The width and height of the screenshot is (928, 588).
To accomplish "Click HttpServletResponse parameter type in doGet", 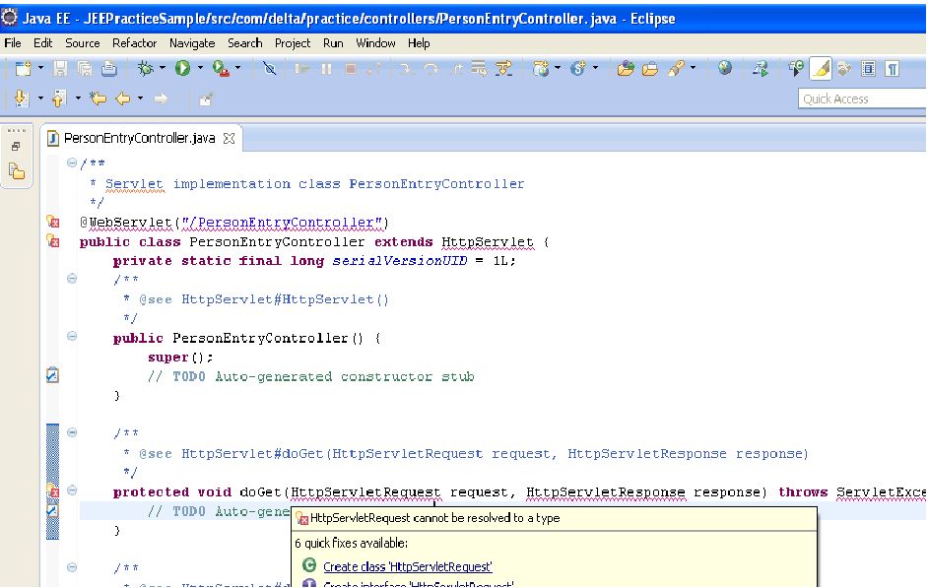I will click(606, 492).
